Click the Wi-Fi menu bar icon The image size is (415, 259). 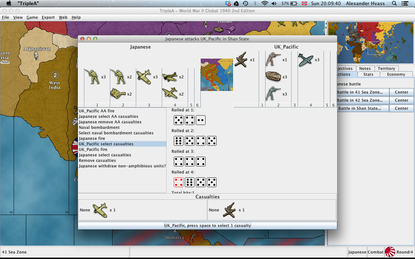pyautogui.click(x=265, y=4)
